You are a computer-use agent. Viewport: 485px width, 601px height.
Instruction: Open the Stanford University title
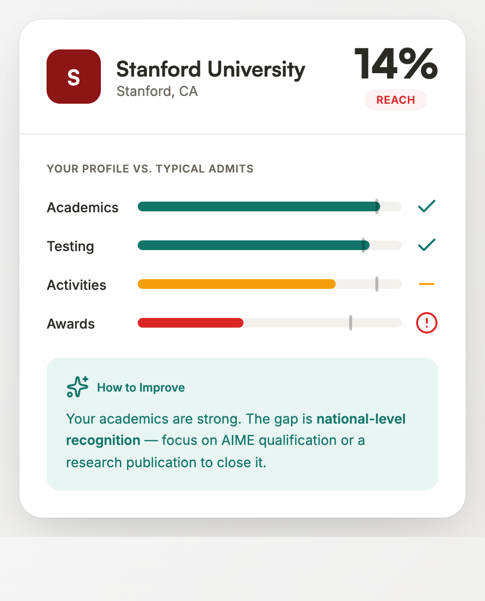click(x=210, y=69)
